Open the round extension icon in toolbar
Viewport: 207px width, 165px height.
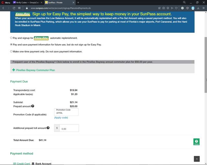pyautogui.click(x=182, y=8)
